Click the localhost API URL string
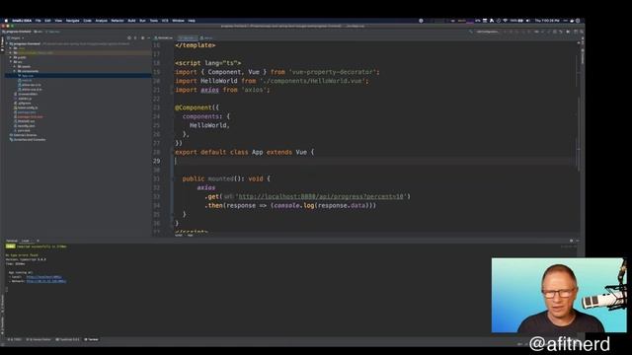 [x=321, y=196]
